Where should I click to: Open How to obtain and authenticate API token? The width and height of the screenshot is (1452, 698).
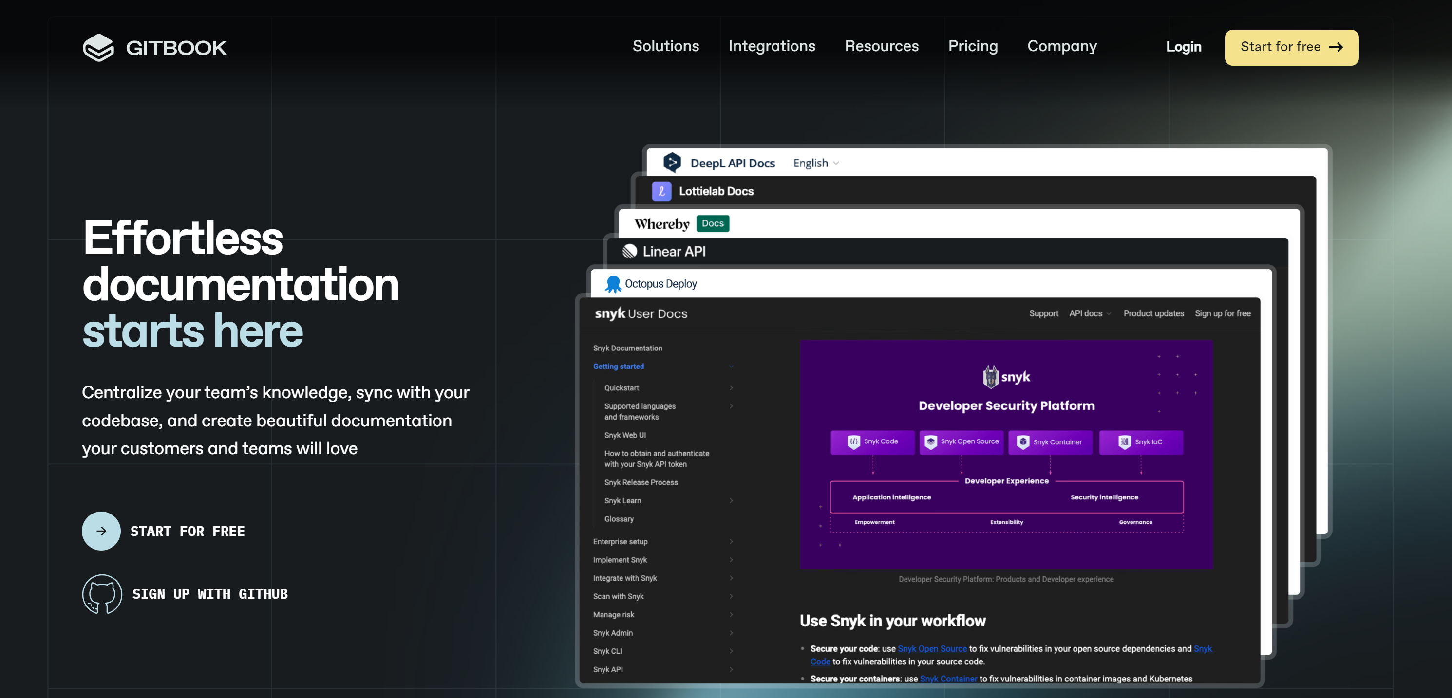657,459
